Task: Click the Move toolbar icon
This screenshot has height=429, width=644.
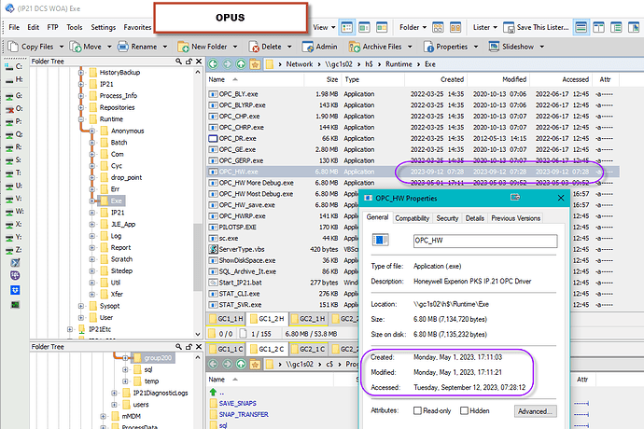Action: [x=76, y=47]
